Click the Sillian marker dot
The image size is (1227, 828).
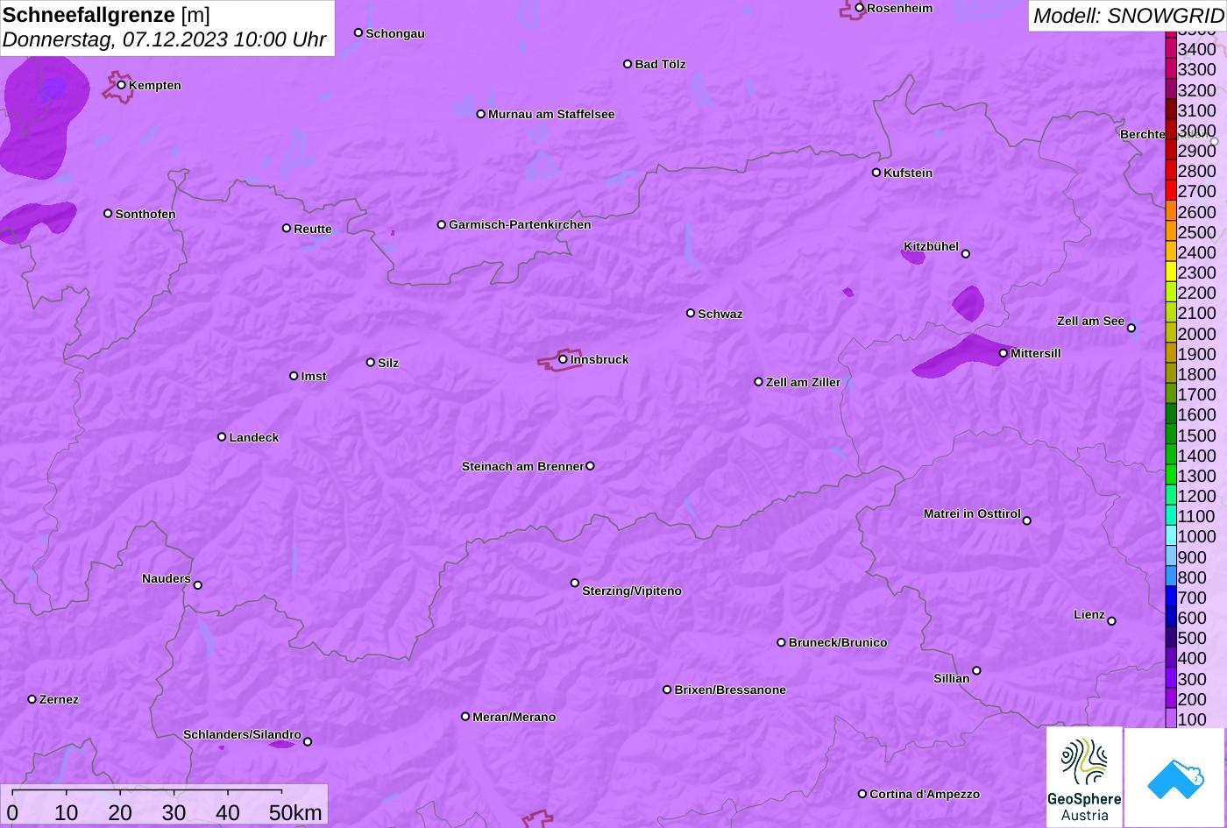[x=976, y=671]
